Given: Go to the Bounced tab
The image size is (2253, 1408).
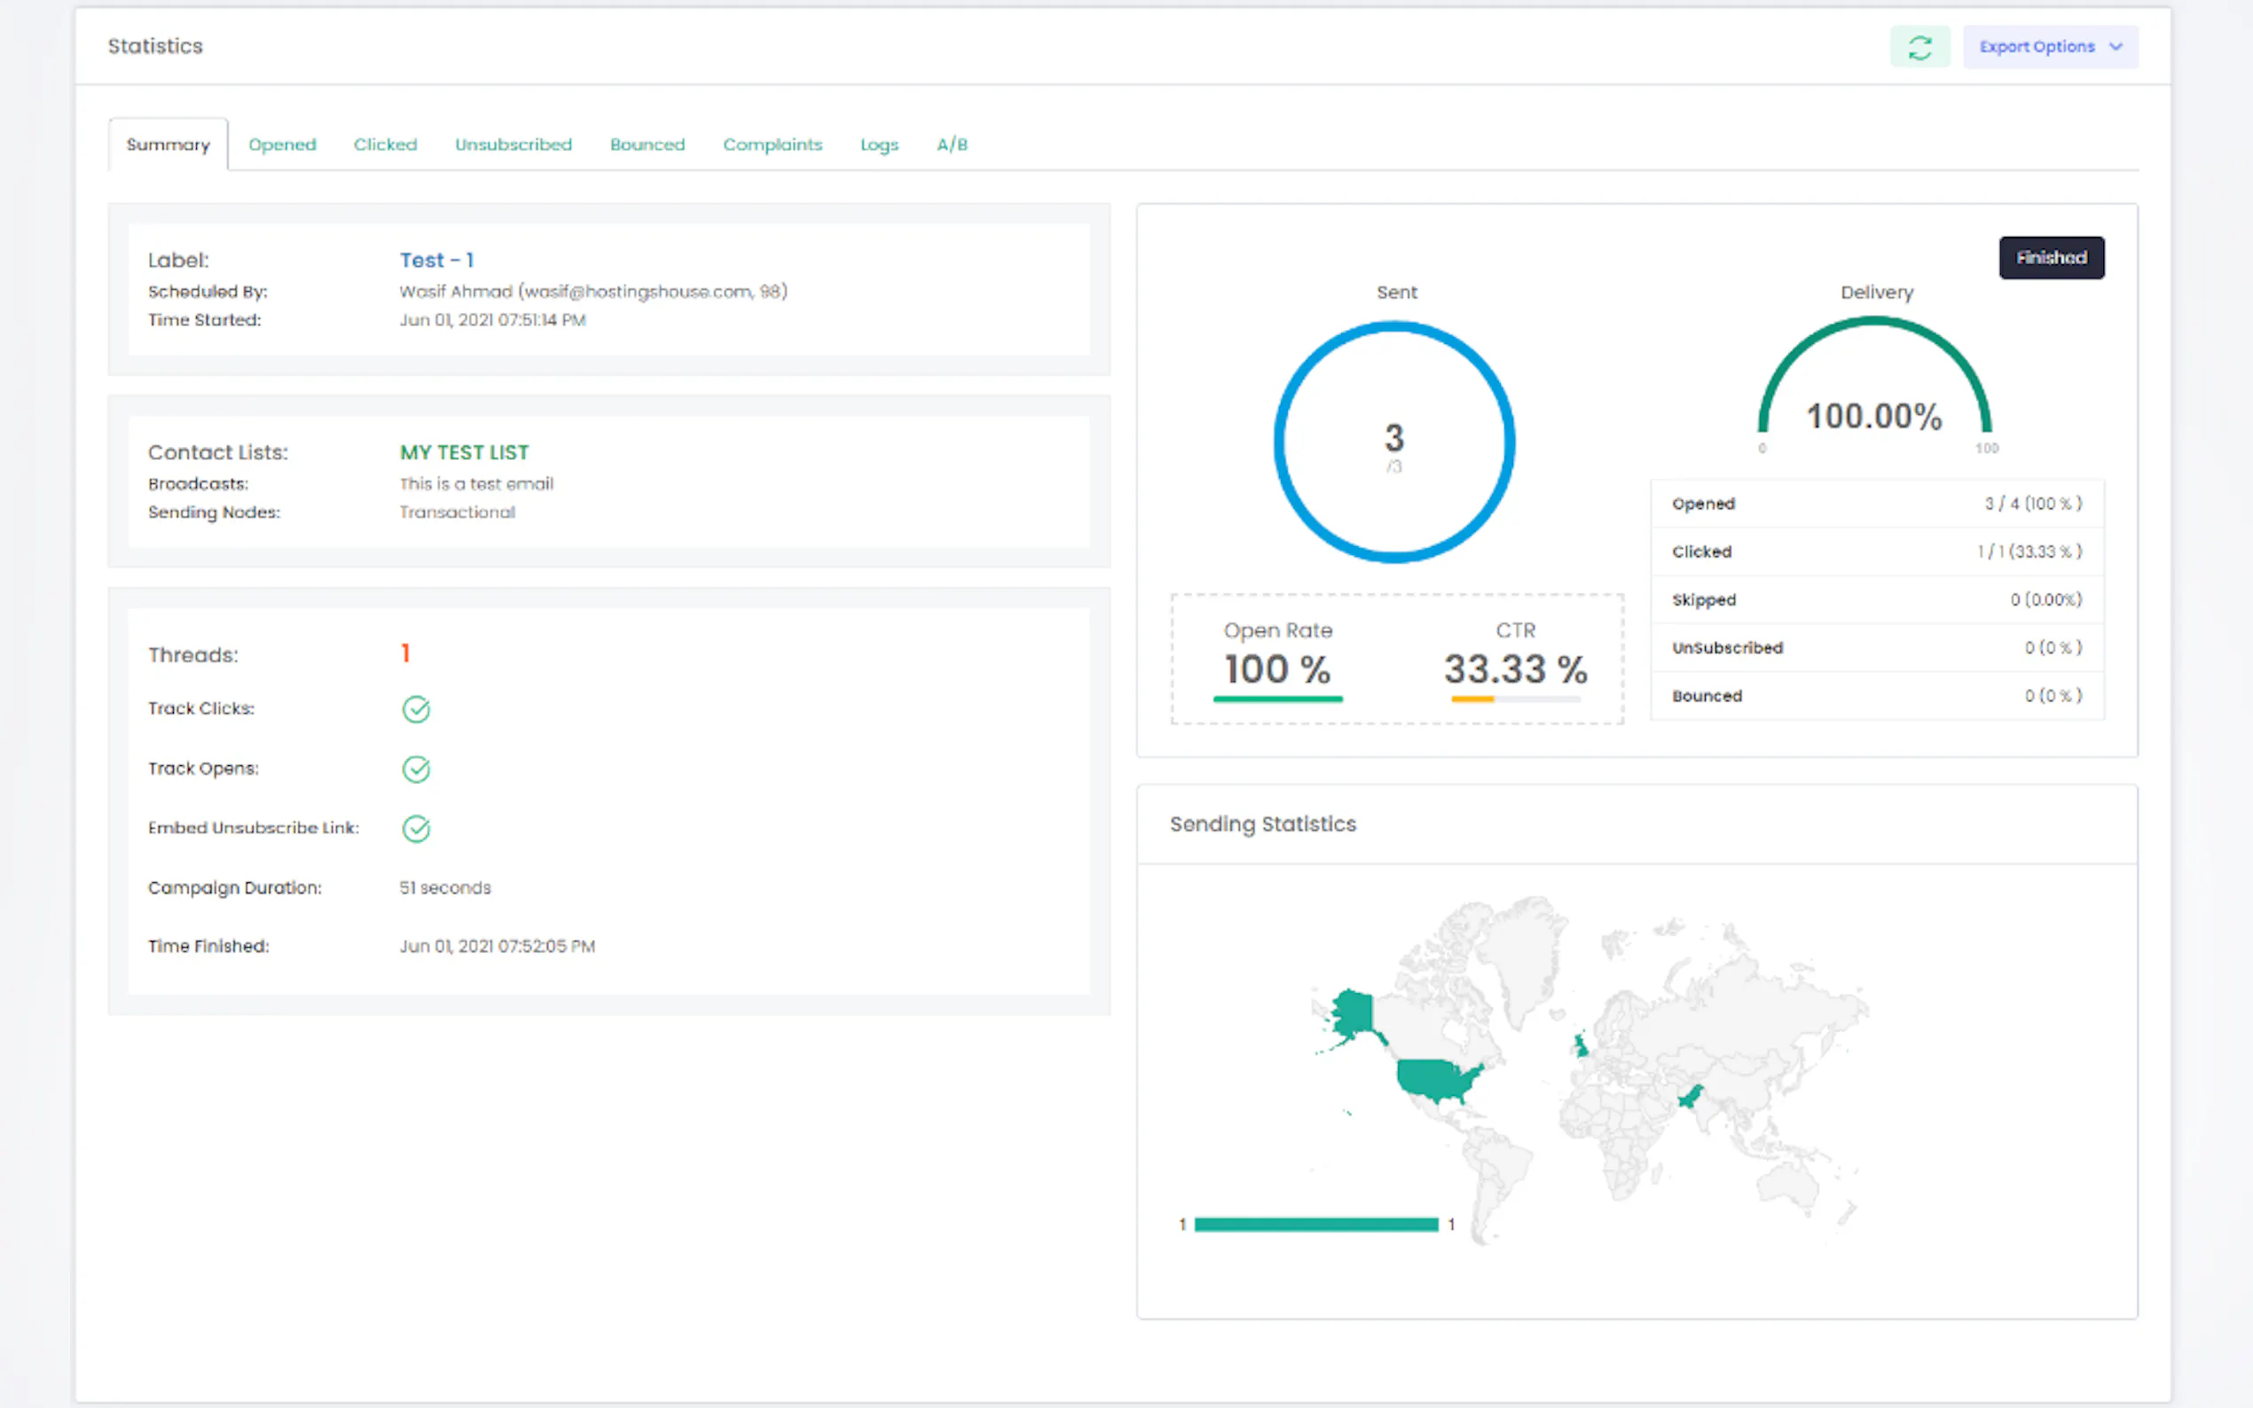Looking at the screenshot, I should (x=648, y=145).
